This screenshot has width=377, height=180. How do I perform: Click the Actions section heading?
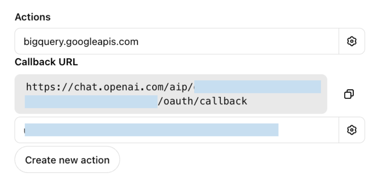point(33,17)
